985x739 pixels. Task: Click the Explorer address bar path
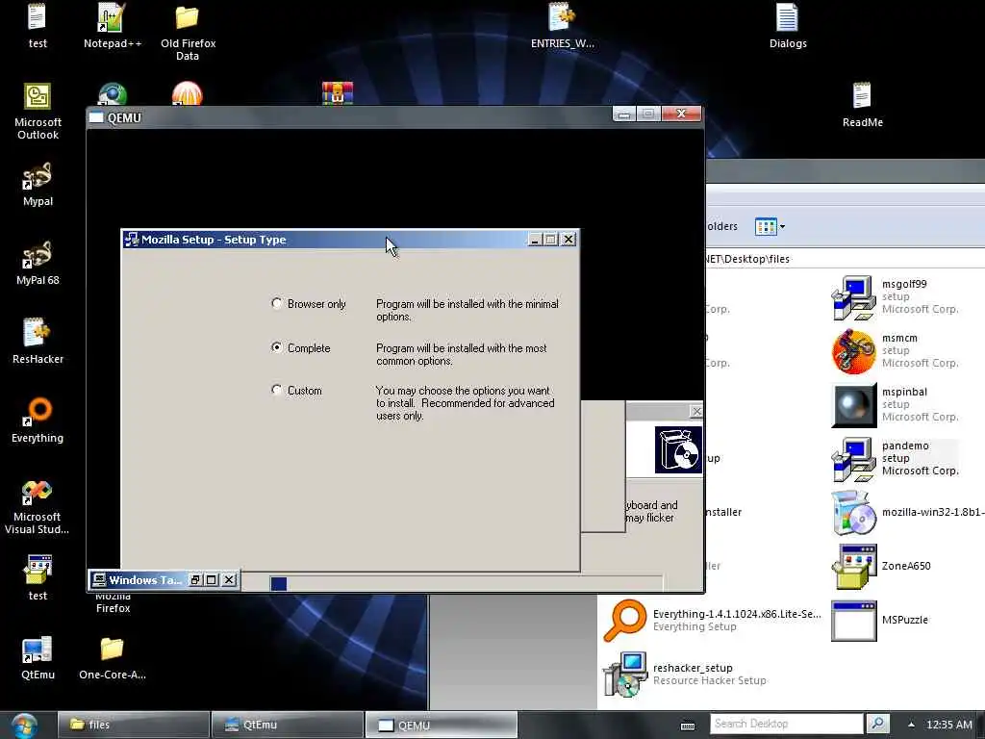pyautogui.click(x=747, y=259)
